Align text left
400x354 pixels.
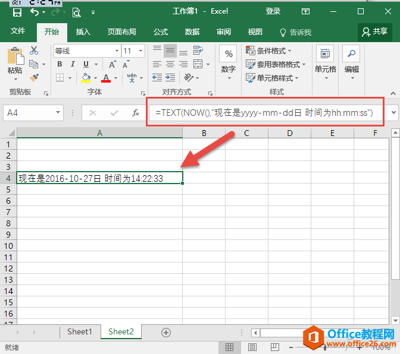click(157, 64)
